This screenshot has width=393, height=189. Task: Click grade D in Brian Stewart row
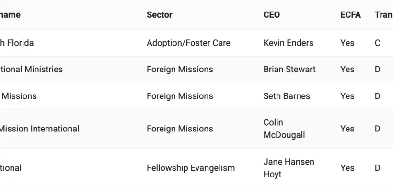click(x=378, y=69)
